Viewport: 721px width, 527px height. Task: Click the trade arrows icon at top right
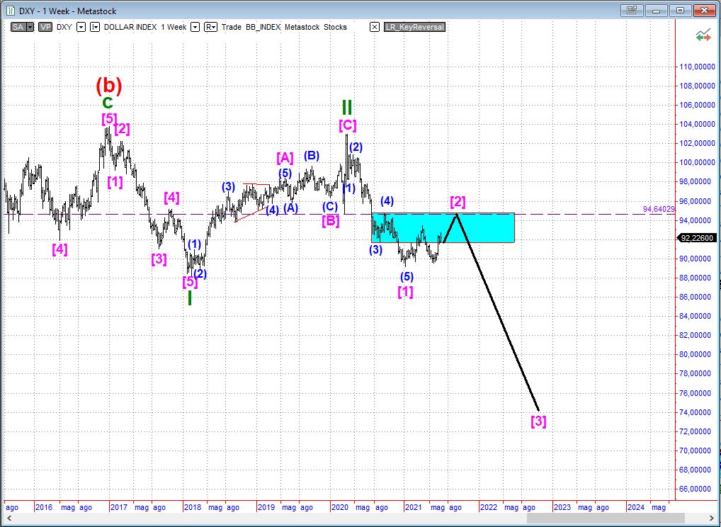703,35
